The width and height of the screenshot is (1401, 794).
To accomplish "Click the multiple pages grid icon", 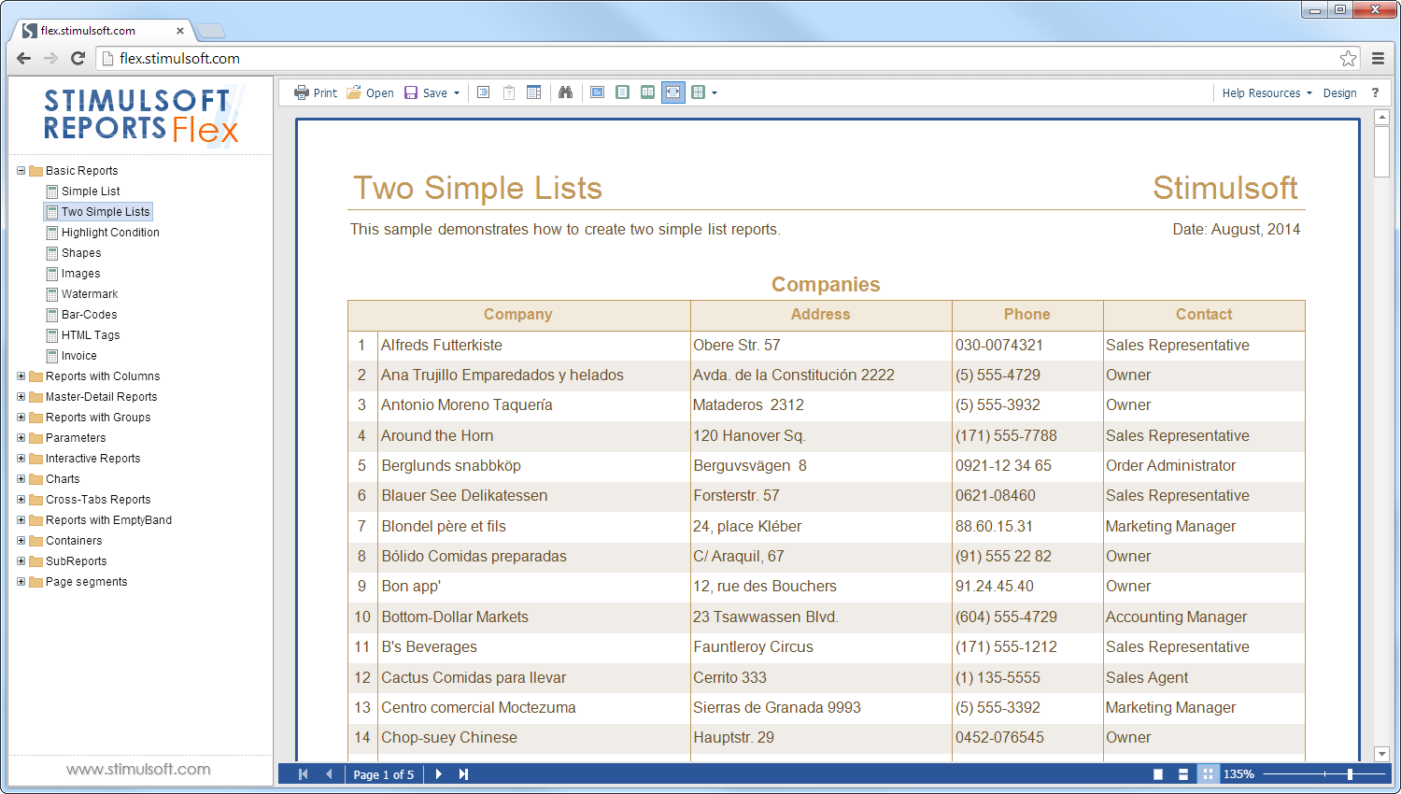I will pos(698,92).
